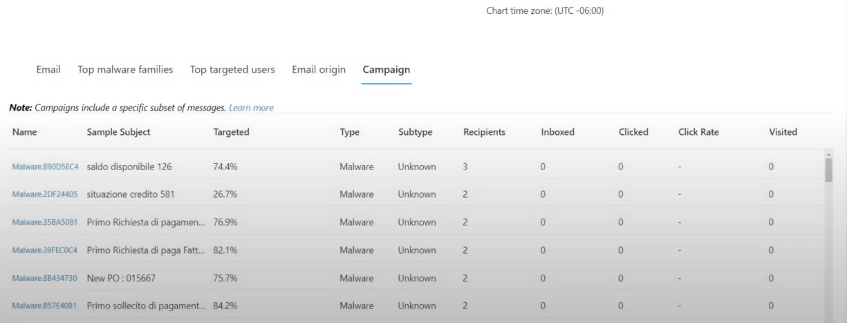
Task: Sort by the Name column header
Action: coord(24,131)
